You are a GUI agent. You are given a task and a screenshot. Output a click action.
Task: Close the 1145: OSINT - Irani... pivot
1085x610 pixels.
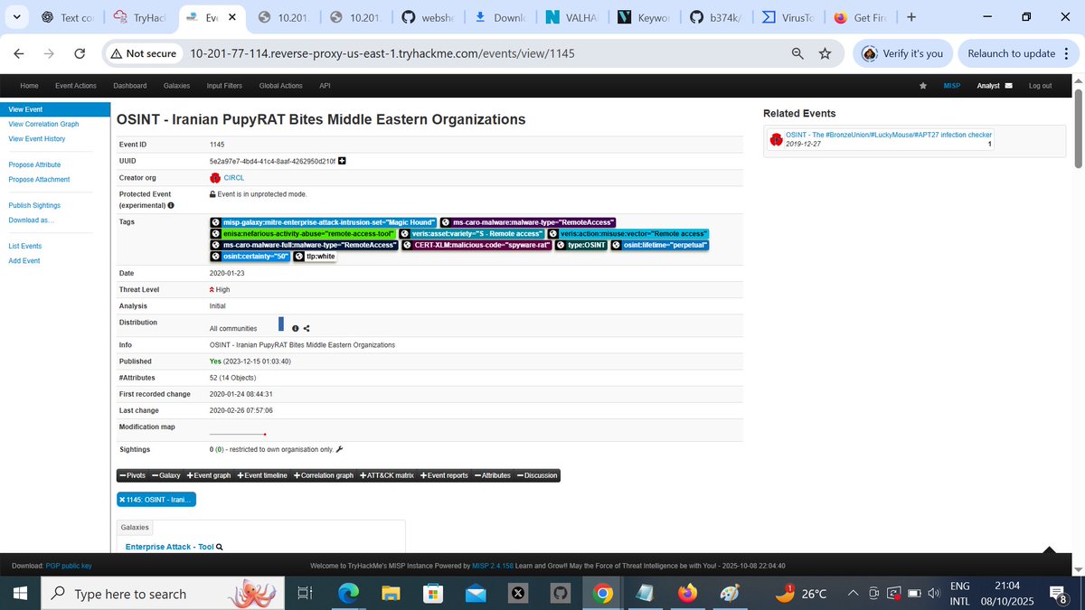point(123,500)
